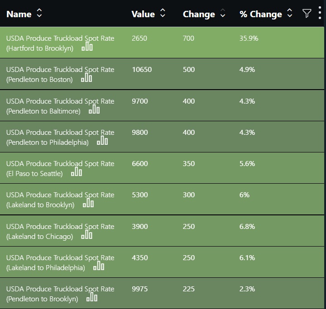The width and height of the screenshot is (326, 309).
Task: Click the 6.8% change cell
Action: click(x=247, y=226)
